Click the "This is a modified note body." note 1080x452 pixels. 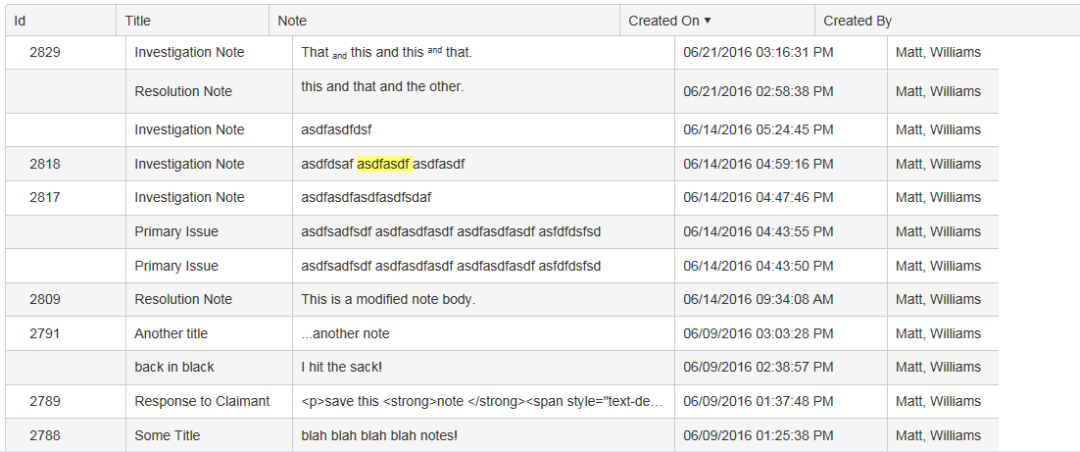pyautogui.click(x=388, y=299)
